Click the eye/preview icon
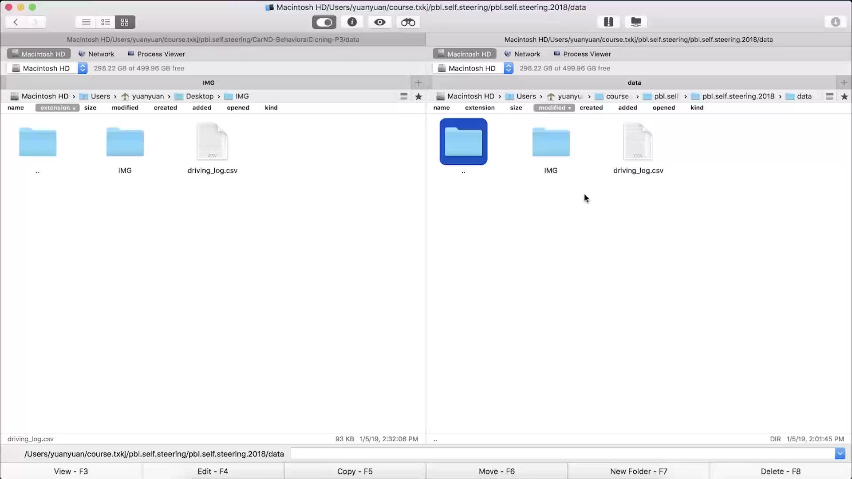The width and height of the screenshot is (852, 479). 380,22
